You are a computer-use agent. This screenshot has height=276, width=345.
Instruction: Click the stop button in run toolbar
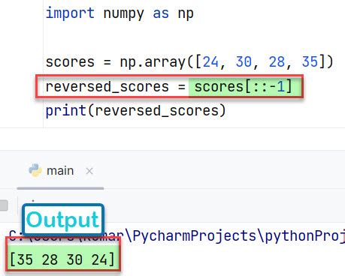pos(4,205)
